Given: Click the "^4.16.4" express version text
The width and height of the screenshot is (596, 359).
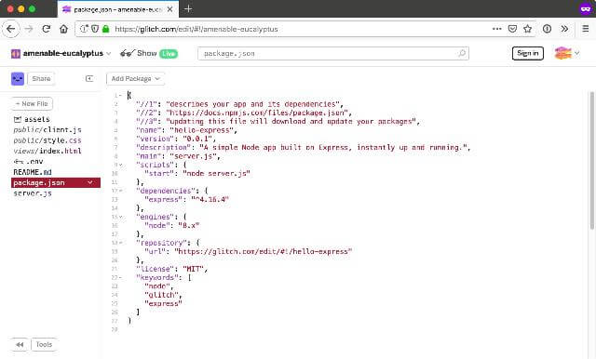Looking at the screenshot, I should point(210,200).
